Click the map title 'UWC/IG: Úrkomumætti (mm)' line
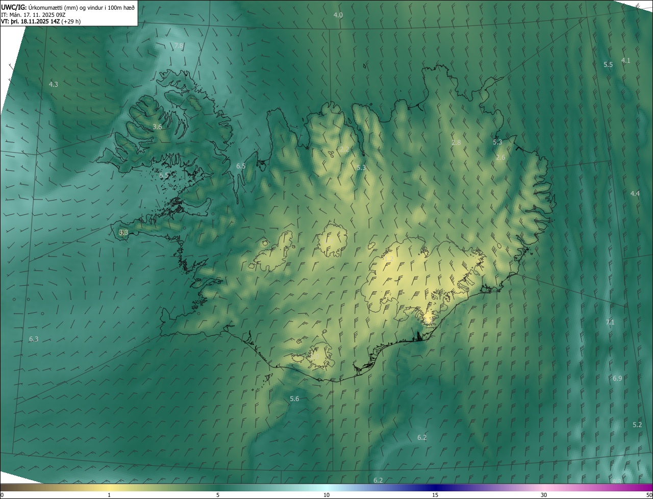653x499 pixels. click(x=68, y=7)
